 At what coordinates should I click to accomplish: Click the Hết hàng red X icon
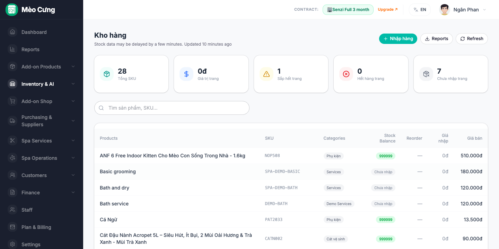346,74
